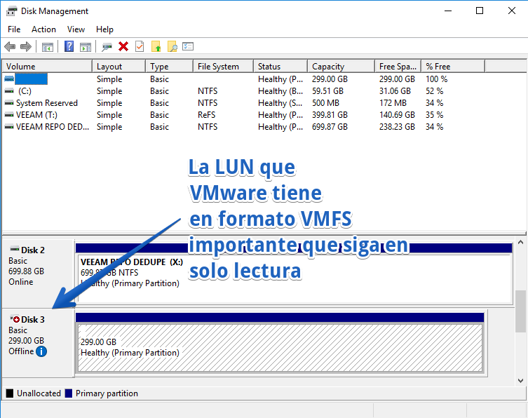Click the 500 MB capacity cell
Image resolution: width=528 pixels, height=418 pixels.
pos(325,102)
